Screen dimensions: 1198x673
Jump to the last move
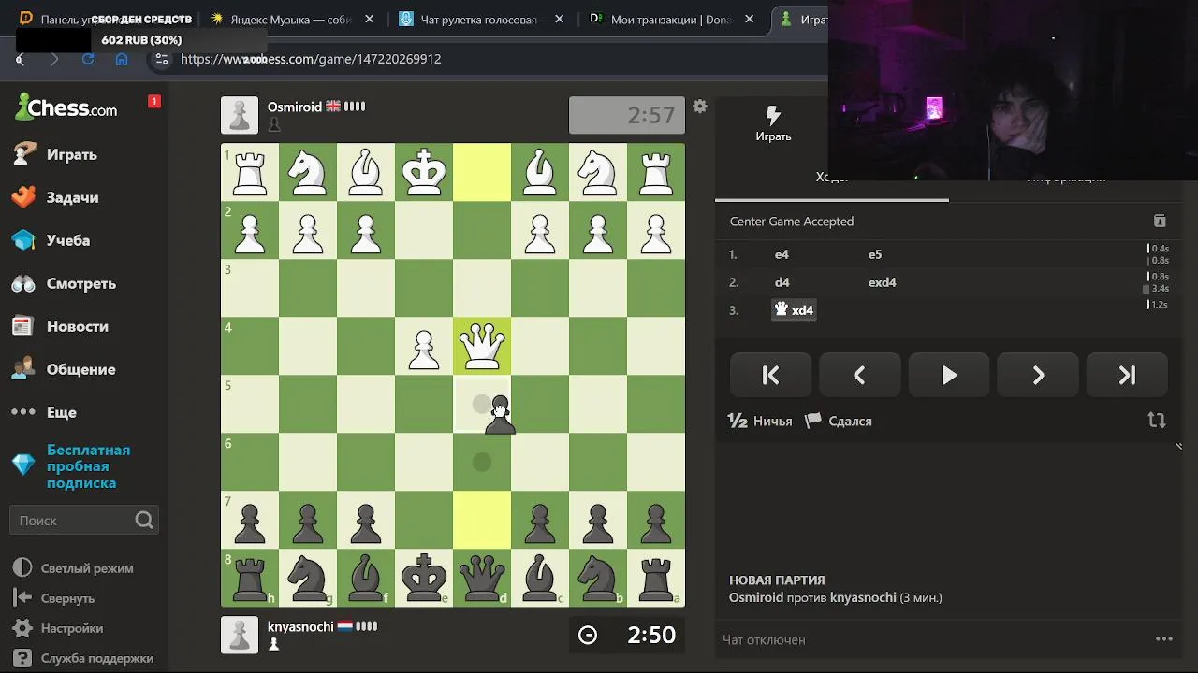coord(1127,375)
